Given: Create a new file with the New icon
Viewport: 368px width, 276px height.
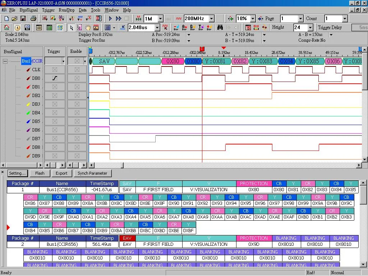Looking at the screenshot, I should (6, 19).
